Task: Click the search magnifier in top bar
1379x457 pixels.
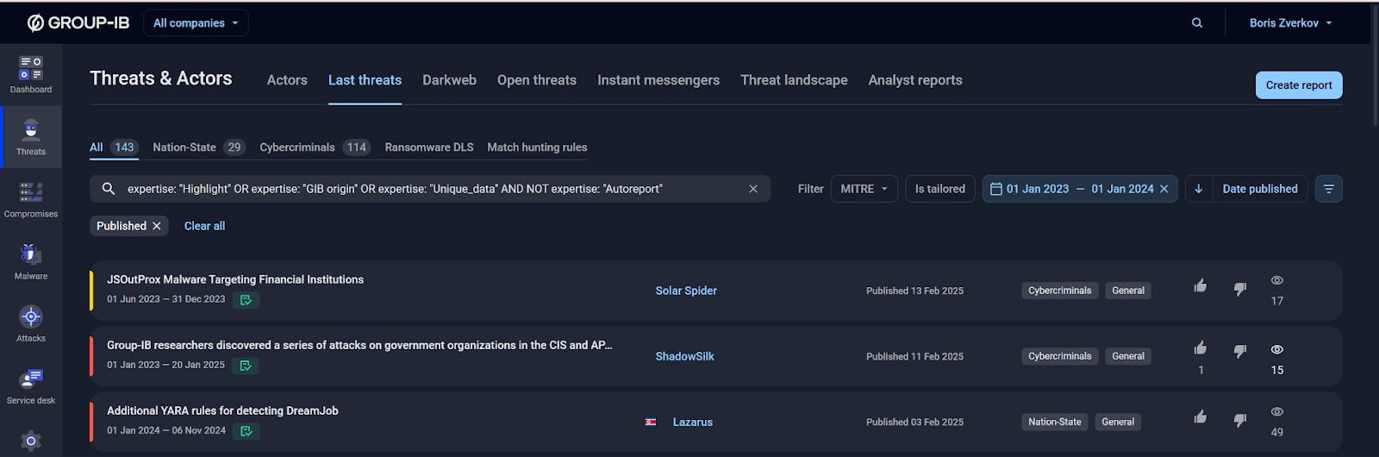Action: [1197, 23]
